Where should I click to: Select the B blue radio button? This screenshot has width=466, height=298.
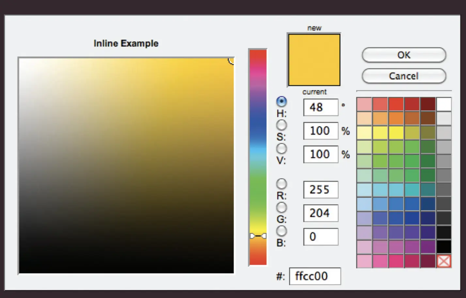click(x=282, y=231)
